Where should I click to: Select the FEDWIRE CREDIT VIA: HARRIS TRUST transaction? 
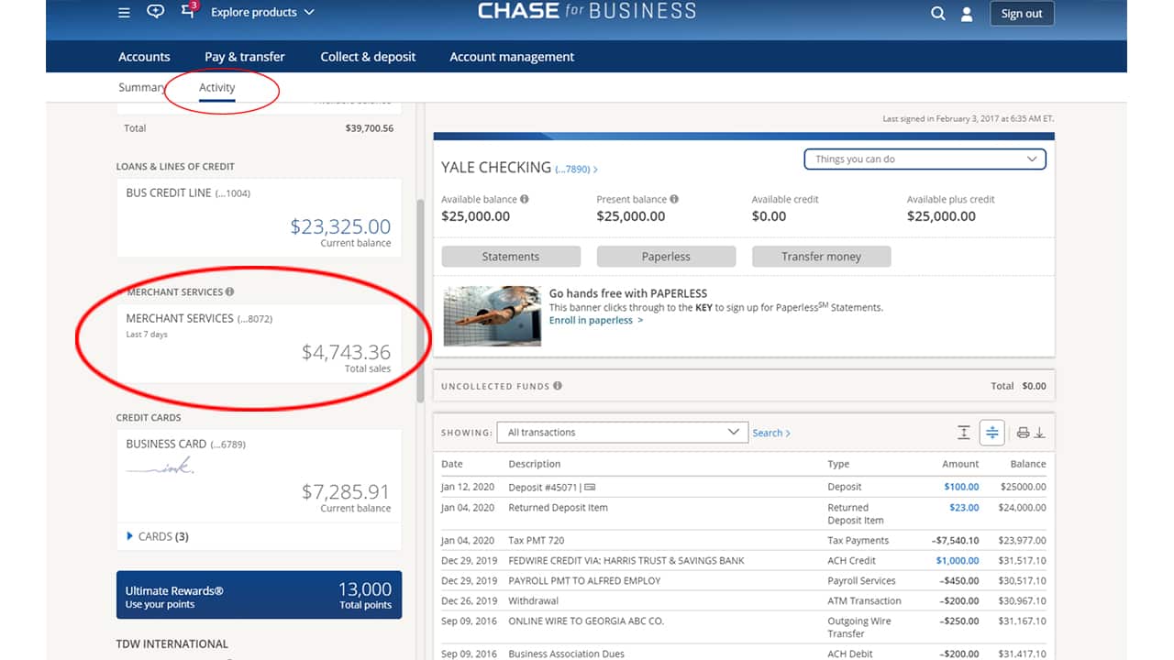click(743, 560)
